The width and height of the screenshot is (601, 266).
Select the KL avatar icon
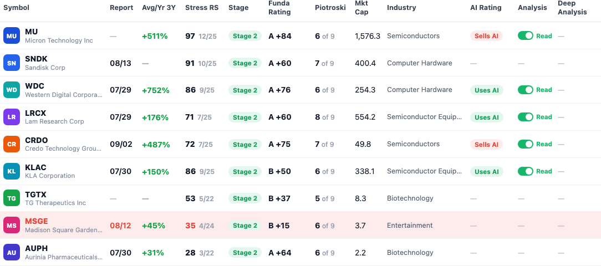[x=12, y=171]
